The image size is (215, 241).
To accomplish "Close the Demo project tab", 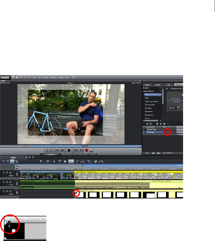I will (27, 157).
